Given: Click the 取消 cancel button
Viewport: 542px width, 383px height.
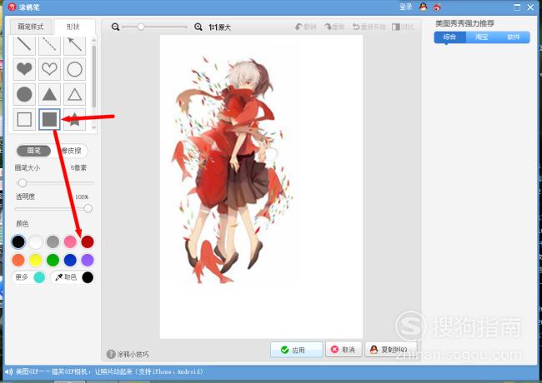Looking at the screenshot, I should point(344,350).
